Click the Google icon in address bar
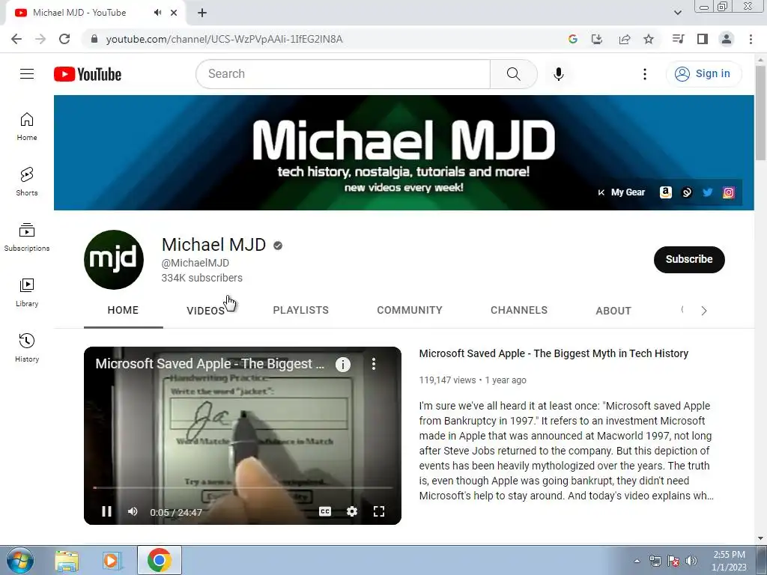Viewport: 767px width, 575px height. (573, 39)
